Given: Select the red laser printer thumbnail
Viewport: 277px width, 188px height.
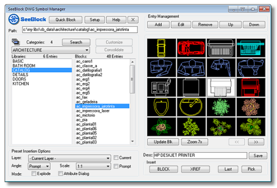Looking at the screenshot, I should pos(251,87).
